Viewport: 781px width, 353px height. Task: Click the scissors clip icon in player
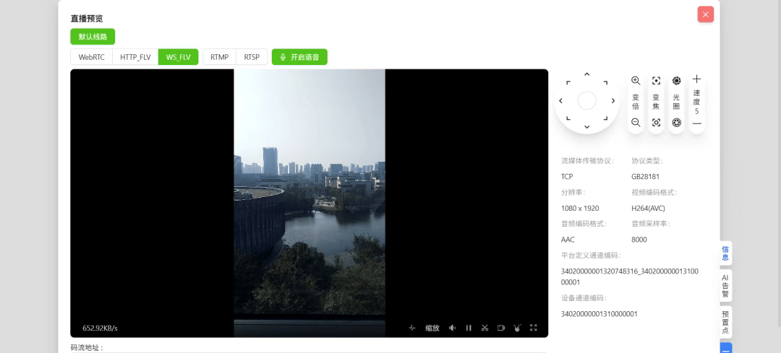pyautogui.click(x=485, y=328)
